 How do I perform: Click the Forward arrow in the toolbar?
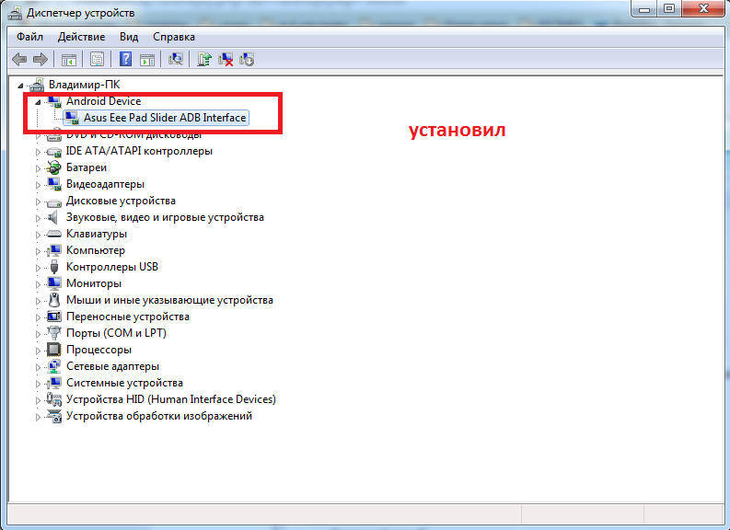point(40,60)
